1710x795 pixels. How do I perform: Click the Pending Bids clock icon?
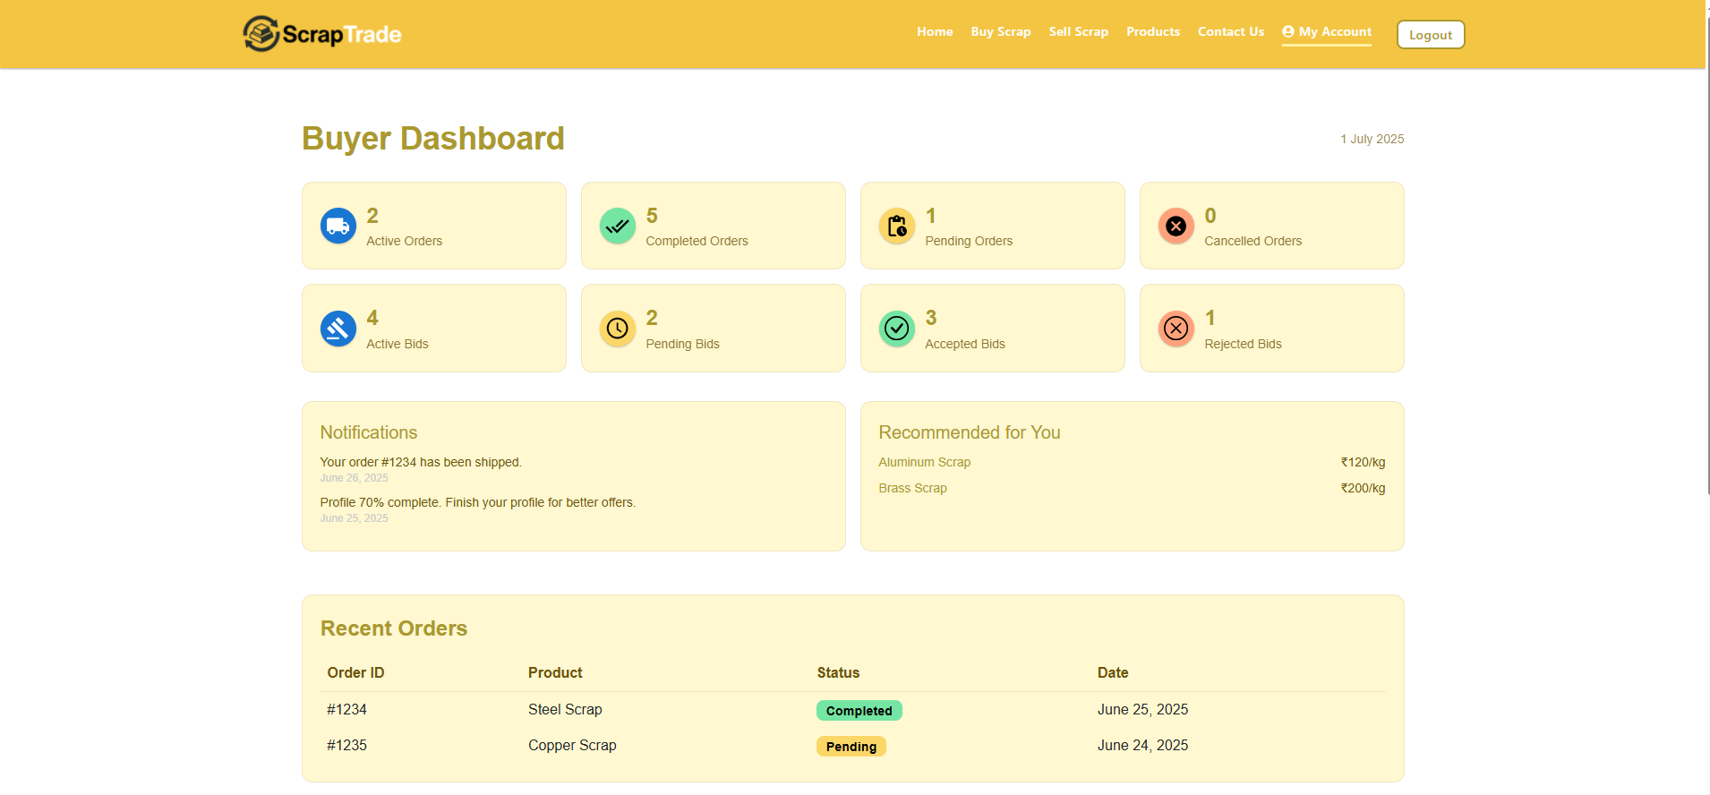[618, 329]
